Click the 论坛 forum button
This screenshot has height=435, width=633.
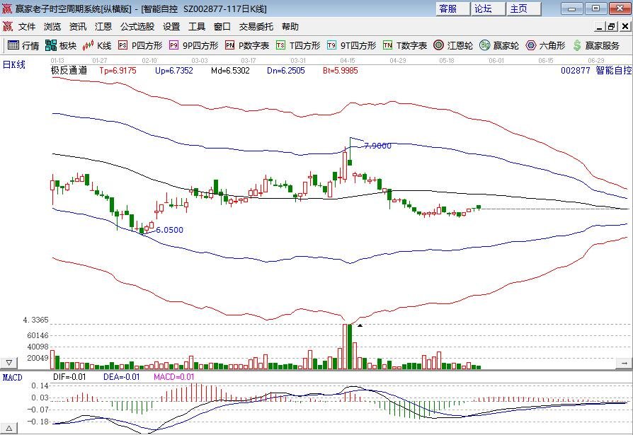tap(488, 9)
